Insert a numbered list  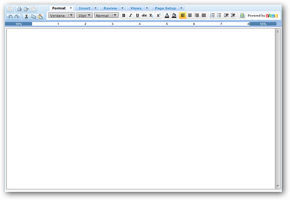tap(213, 15)
